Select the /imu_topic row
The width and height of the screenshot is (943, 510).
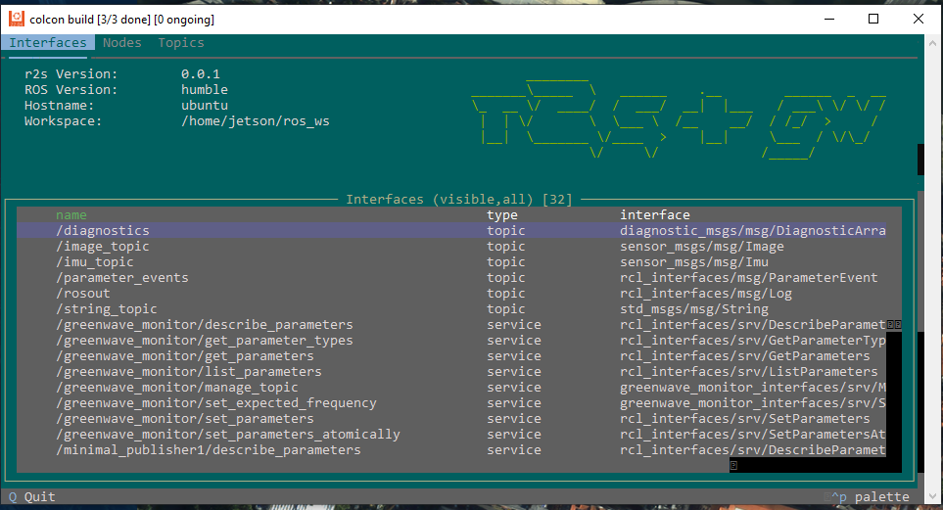point(95,262)
